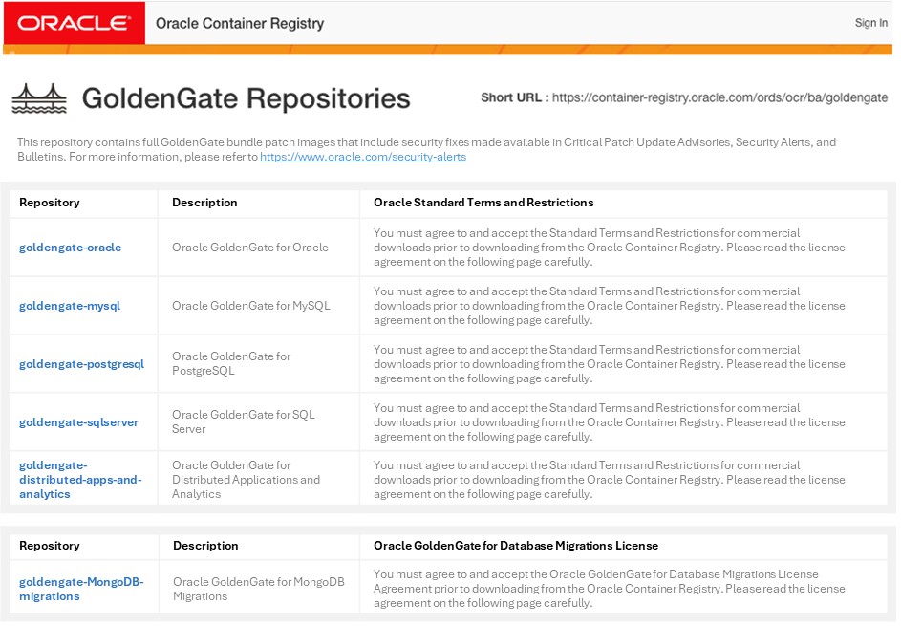
Task: Click the Oracle Standard Terms and Restrictions header
Action: (x=483, y=203)
